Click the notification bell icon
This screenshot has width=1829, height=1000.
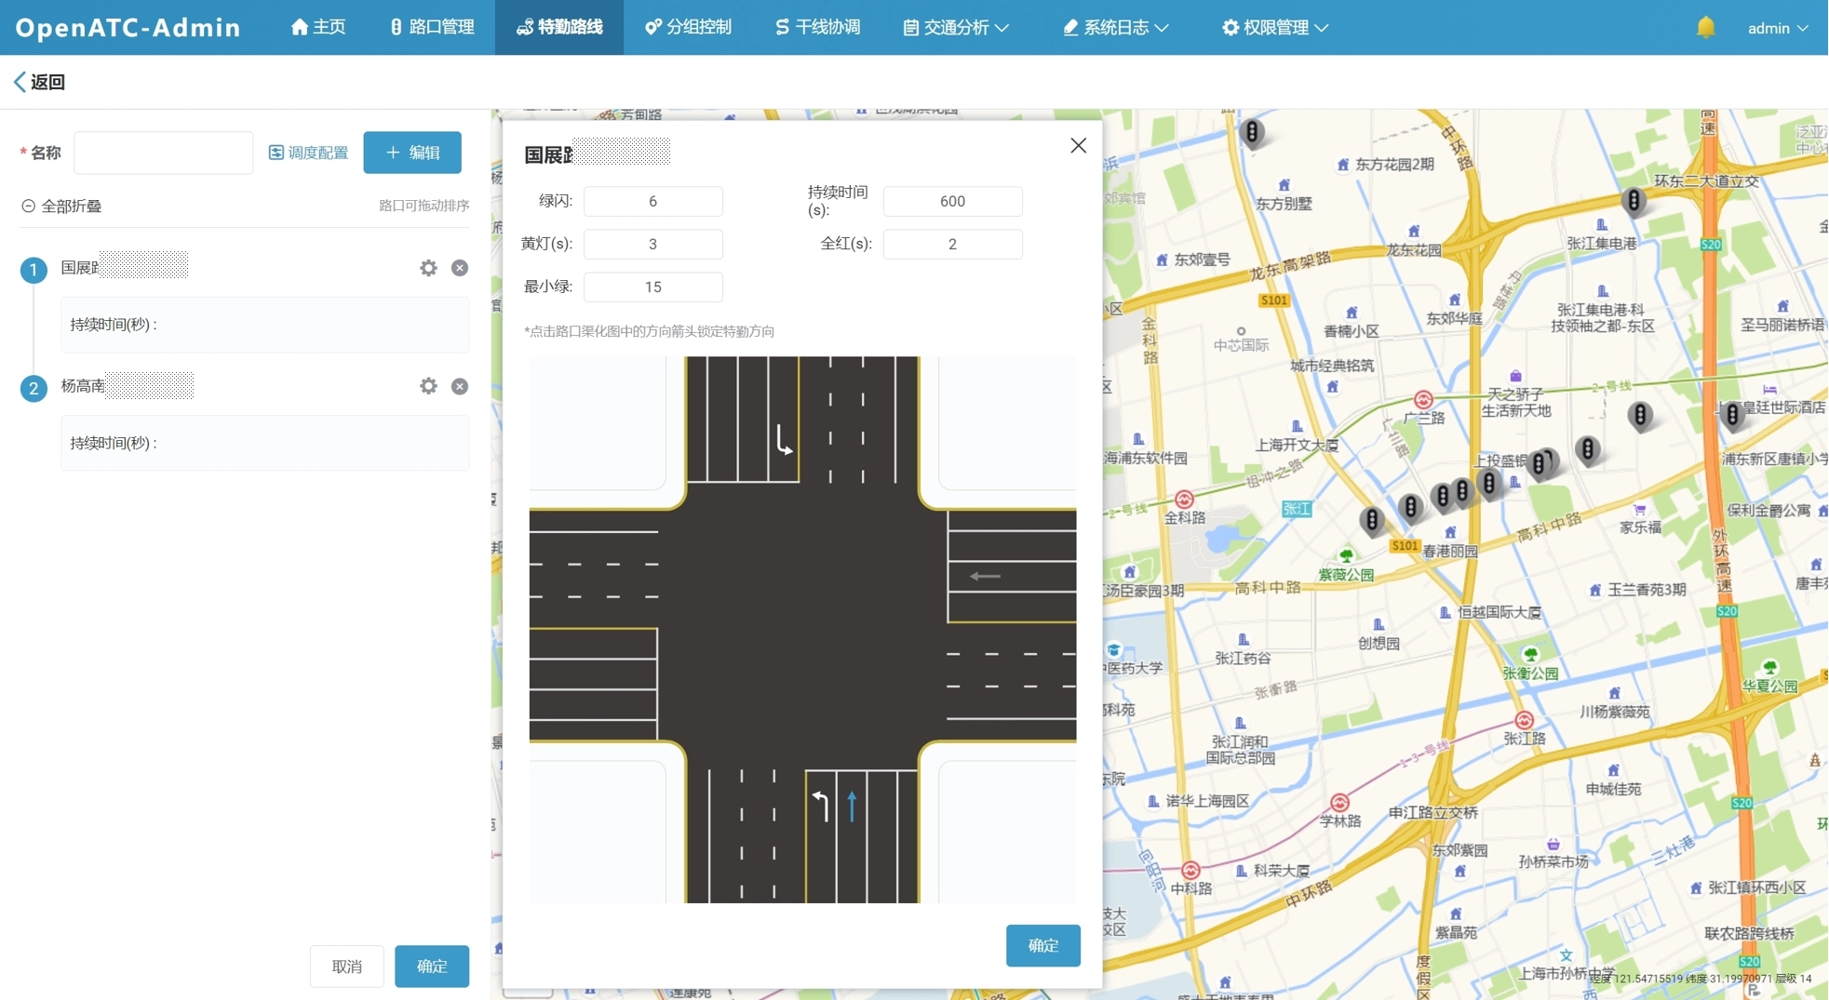(x=1704, y=27)
